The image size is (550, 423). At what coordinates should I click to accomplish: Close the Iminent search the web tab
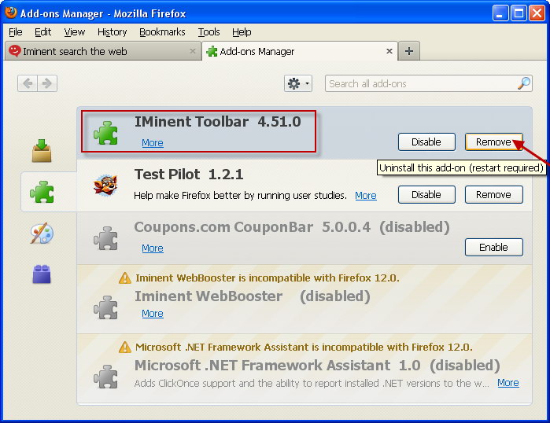pyautogui.click(x=193, y=51)
